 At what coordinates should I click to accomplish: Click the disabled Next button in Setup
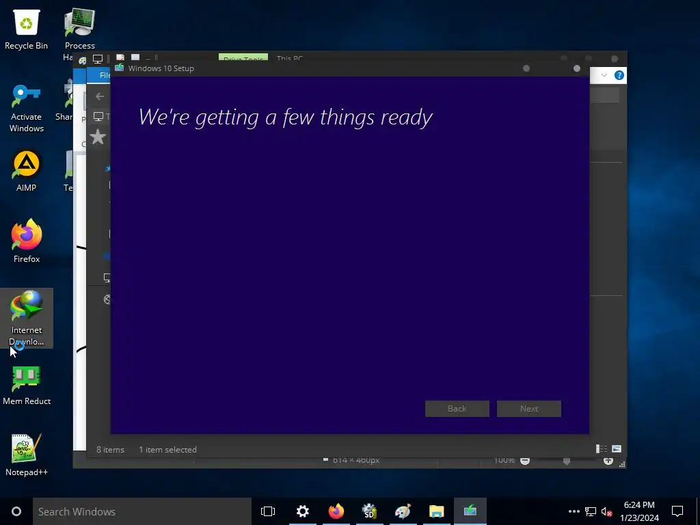pos(529,409)
